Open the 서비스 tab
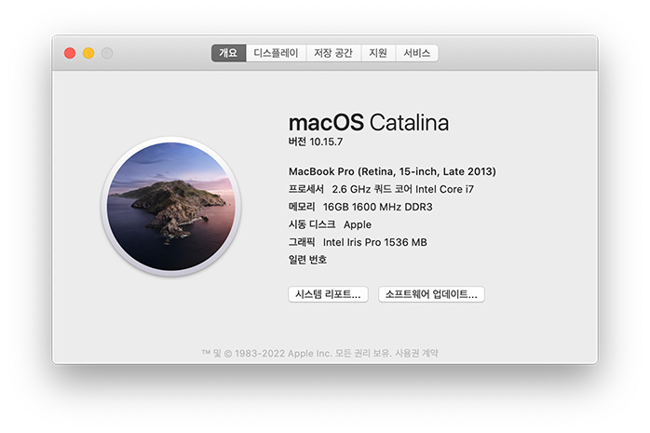650x433 pixels. point(416,53)
